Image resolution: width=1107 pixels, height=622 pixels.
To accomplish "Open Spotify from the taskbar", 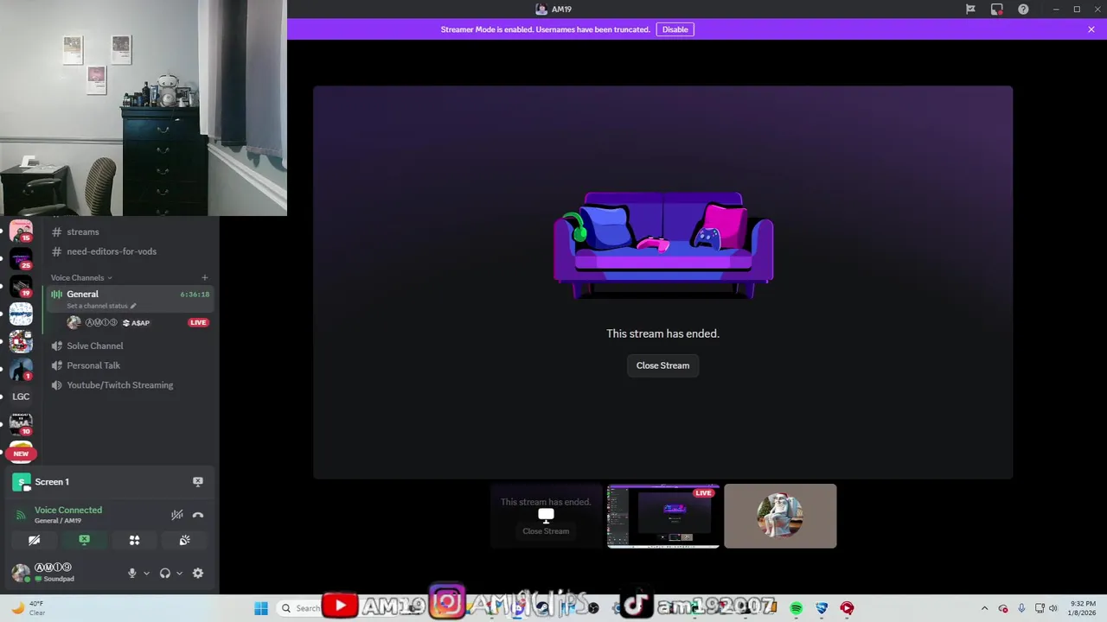I will coord(796,608).
